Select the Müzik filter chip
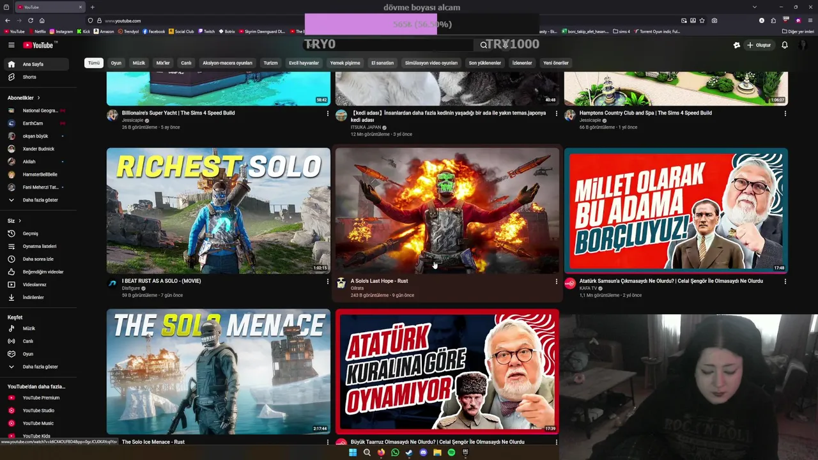The height and width of the screenshot is (460, 818). 139,63
